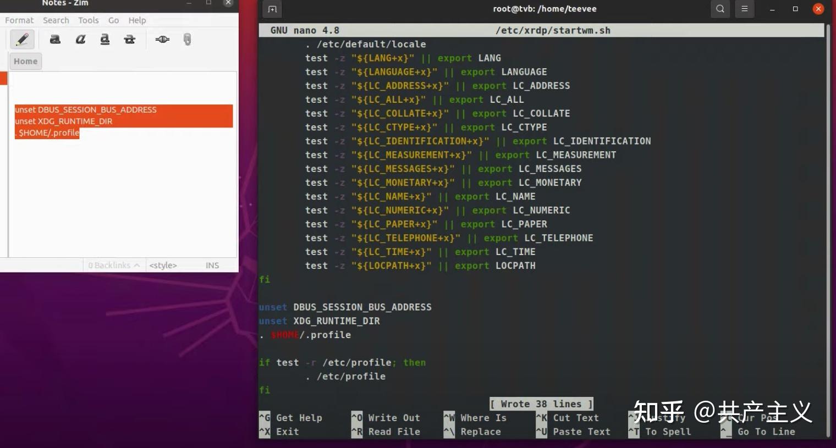Image resolution: width=836 pixels, height=448 pixels.
Task: Click the insert link icon in Zim
Action: click(x=162, y=40)
